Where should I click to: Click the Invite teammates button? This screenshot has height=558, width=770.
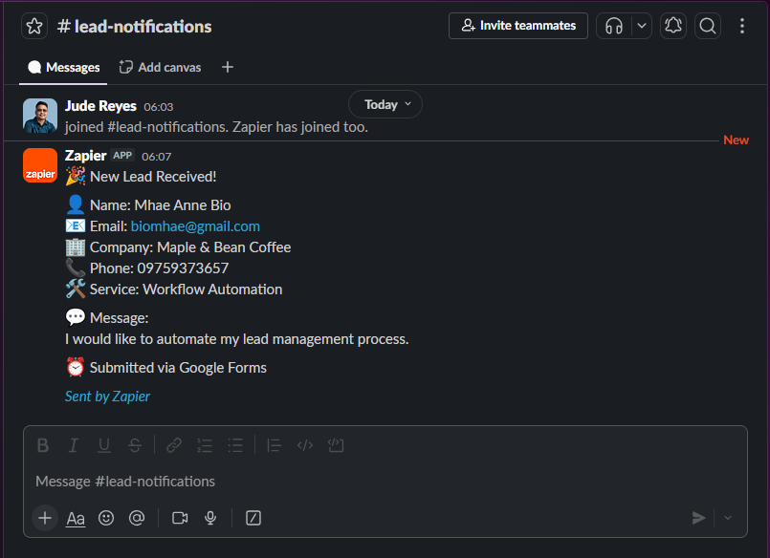coord(518,26)
